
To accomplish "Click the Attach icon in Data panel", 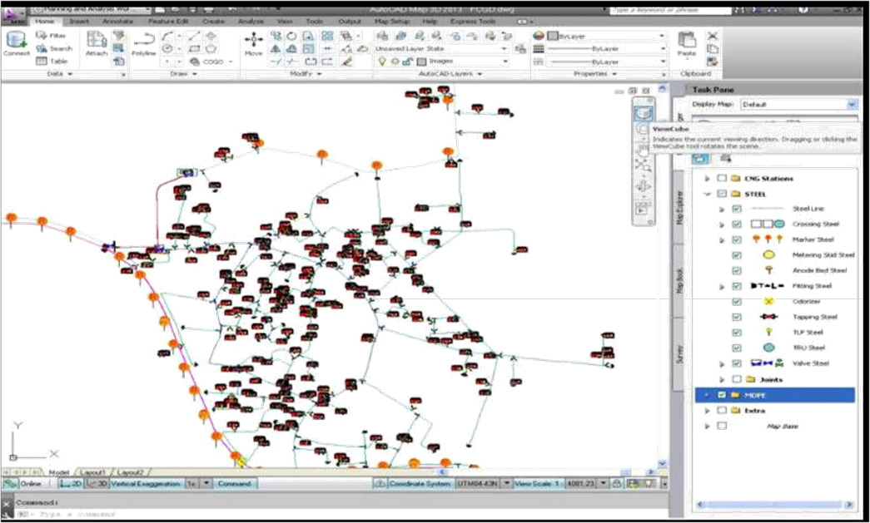I will click(97, 43).
